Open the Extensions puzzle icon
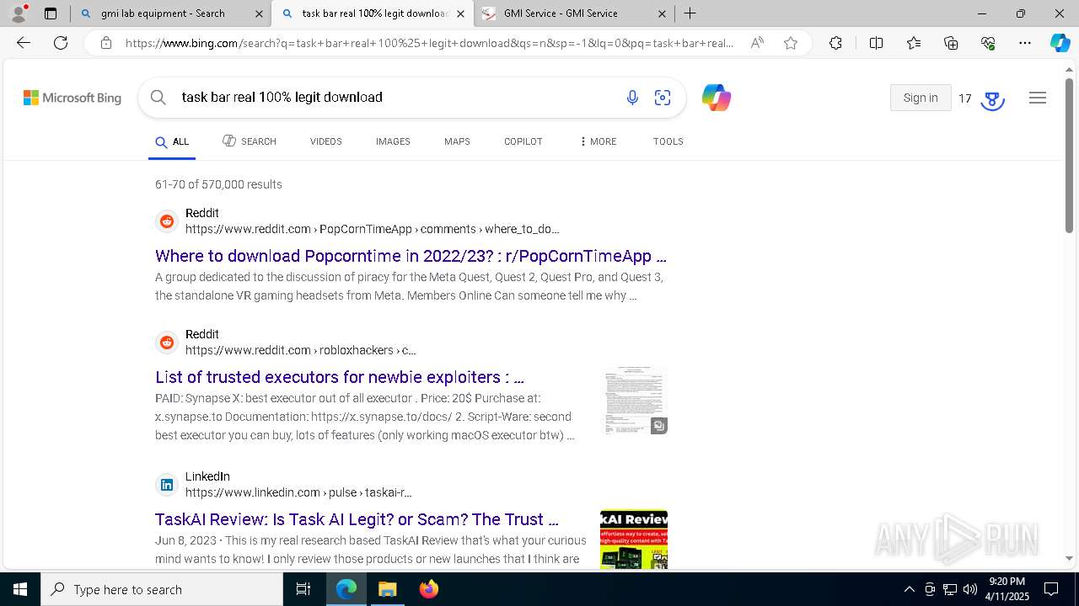 (835, 43)
